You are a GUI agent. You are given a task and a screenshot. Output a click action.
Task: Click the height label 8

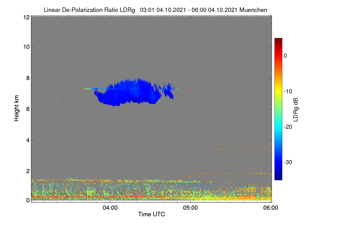(x=28, y=78)
